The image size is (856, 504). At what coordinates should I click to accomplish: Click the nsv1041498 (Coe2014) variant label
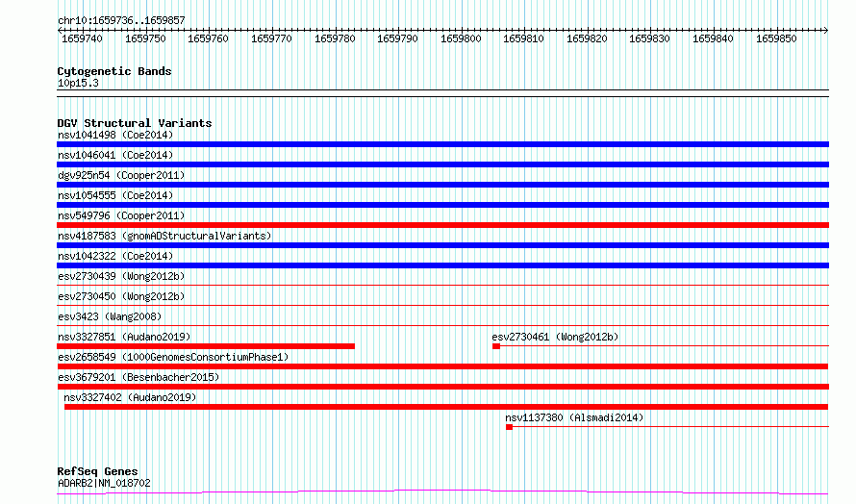tap(115, 135)
